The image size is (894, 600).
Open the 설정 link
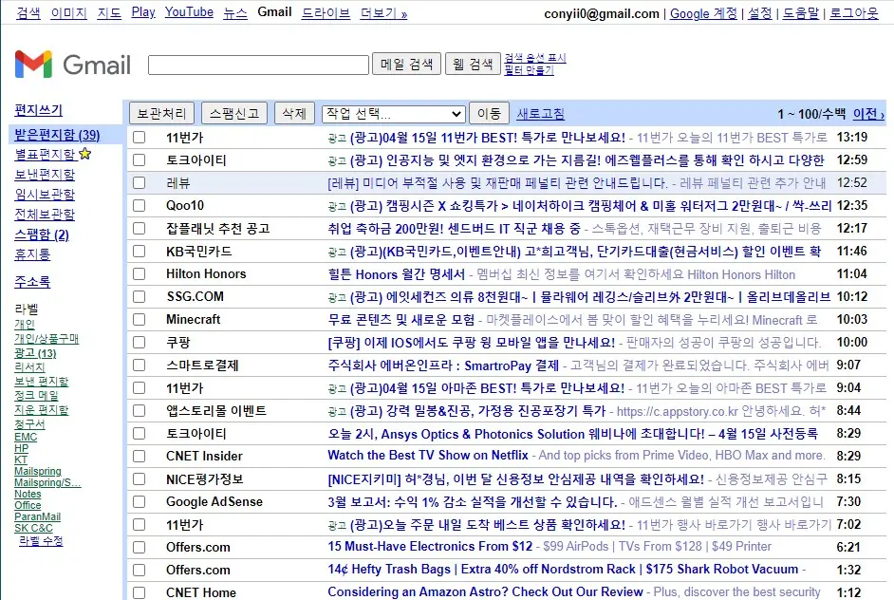click(760, 13)
